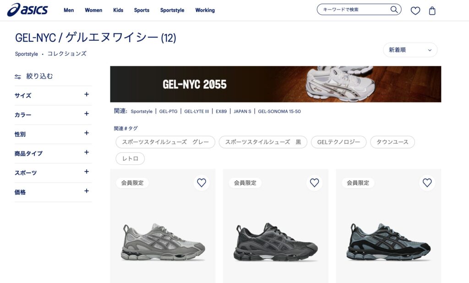The image size is (469, 283).
Task: Click the 絞り込む filter sliders icon
Action: pos(18,76)
